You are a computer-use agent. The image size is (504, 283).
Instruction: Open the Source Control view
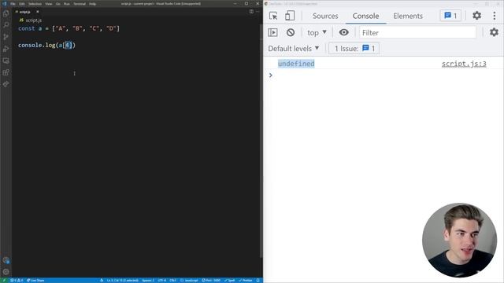[x=6, y=37]
